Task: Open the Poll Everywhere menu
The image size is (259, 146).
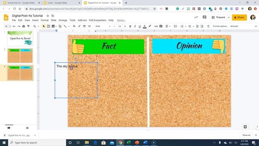Action: (98, 20)
